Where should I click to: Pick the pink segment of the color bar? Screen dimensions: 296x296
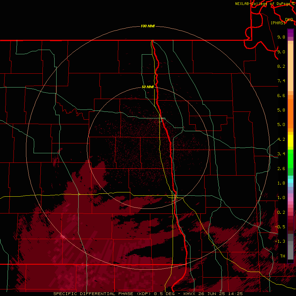(290, 199)
